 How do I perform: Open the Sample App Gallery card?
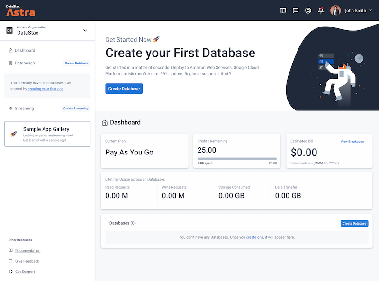tap(47, 134)
